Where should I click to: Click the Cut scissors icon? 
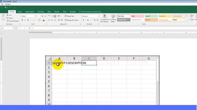pyautogui.click(x=7, y=15)
